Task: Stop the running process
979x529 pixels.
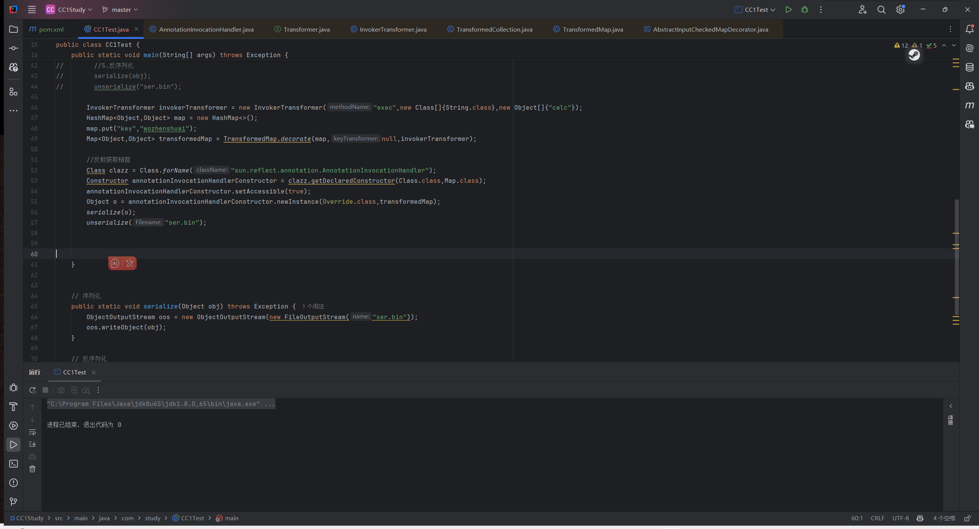Action: [x=45, y=390]
